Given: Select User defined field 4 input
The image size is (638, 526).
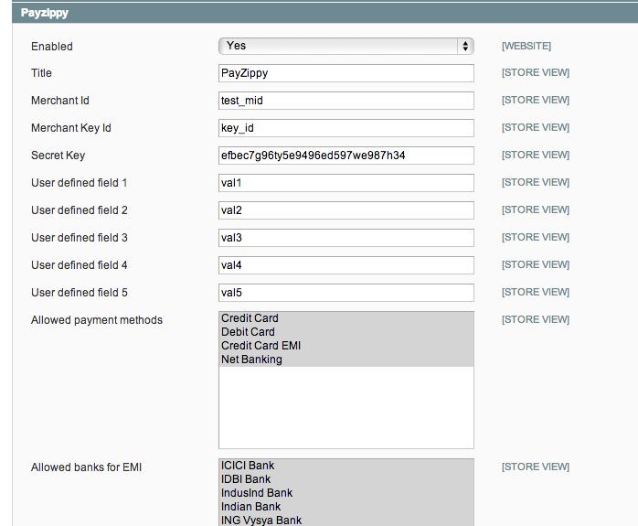Looking at the screenshot, I should coord(346,265).
